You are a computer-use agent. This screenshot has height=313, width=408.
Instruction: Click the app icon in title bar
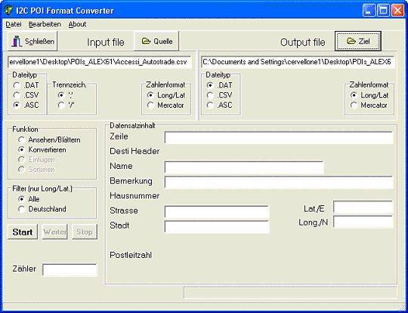pos(8,11)
